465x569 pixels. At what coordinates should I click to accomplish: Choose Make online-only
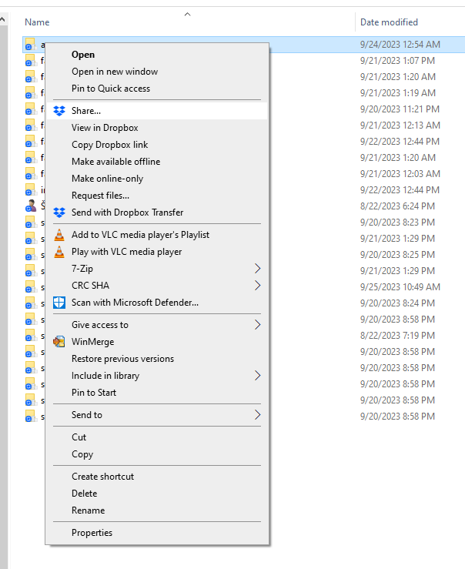click(157, 179)
